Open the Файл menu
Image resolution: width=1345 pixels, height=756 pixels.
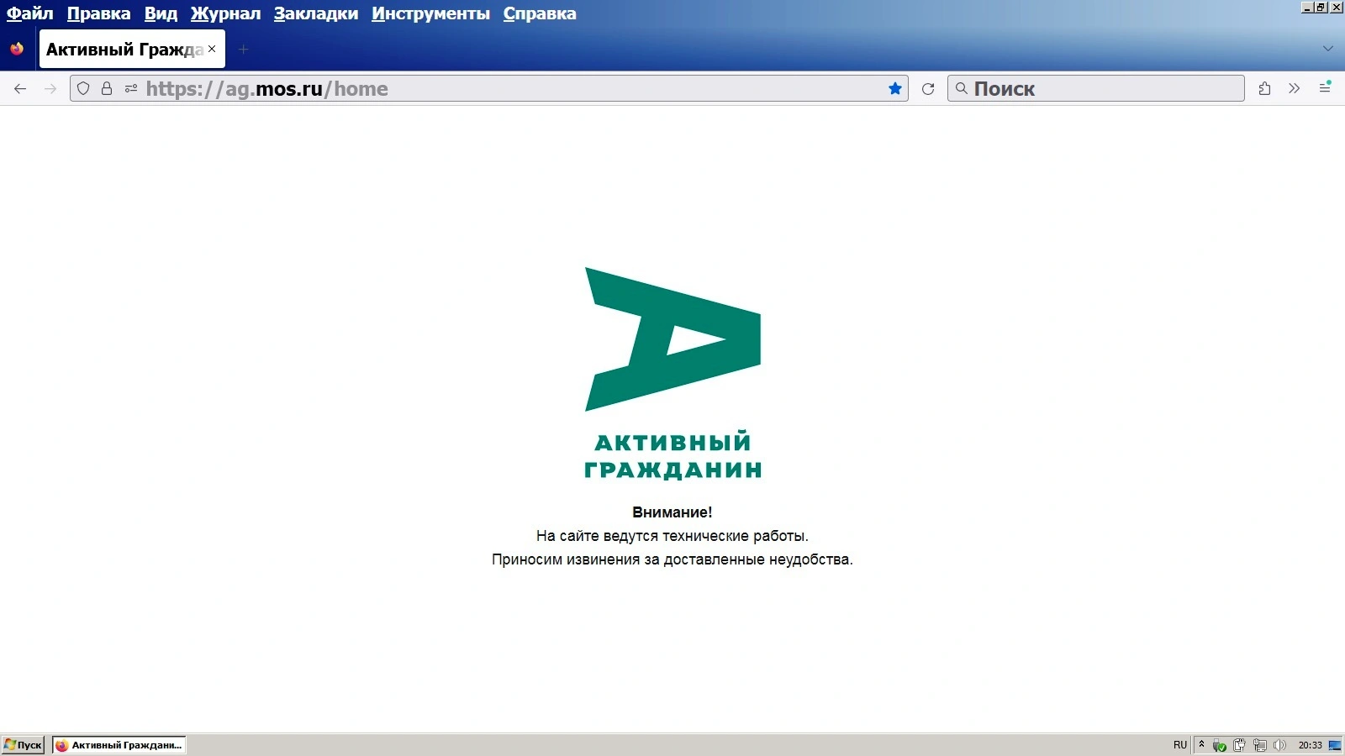coord(29,13)
